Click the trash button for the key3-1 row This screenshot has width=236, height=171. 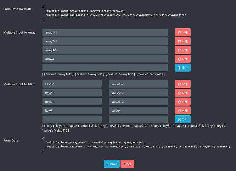click(183, 102)
